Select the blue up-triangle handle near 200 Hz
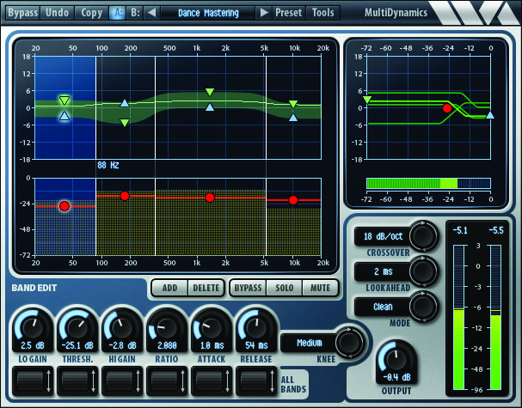The height and width of the screenshot is (408, 522). pos(125,103)
